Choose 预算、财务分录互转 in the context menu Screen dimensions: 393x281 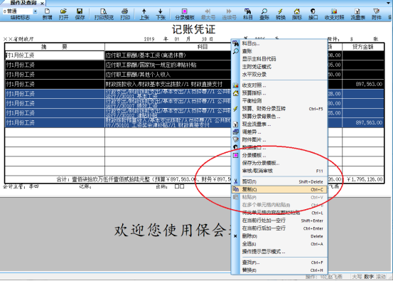click(x=280, y=109)
